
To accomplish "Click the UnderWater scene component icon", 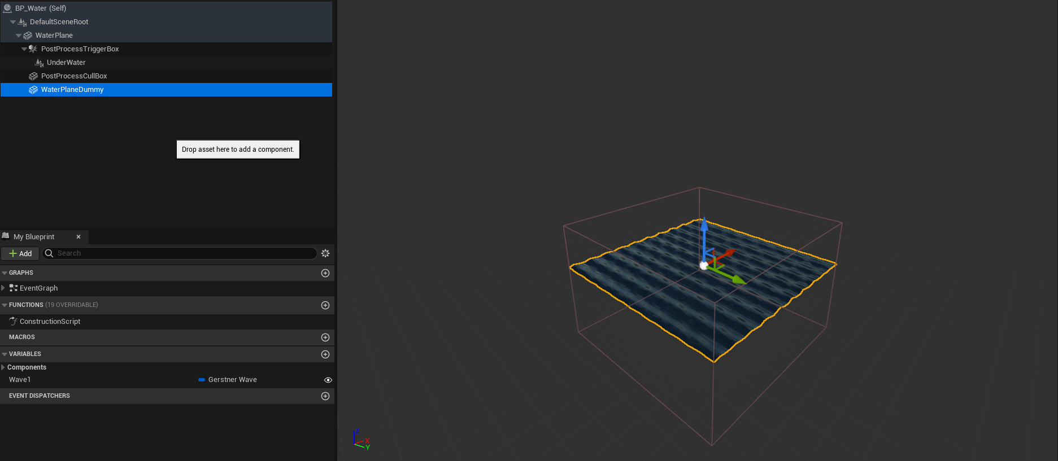I will tap(39, 63).
